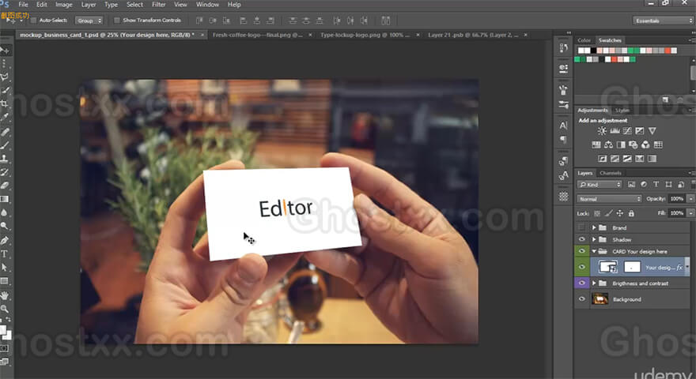Enable Show Transform Controls checkbox
Viewport: 696px width, 379px height.
point(117,21)
